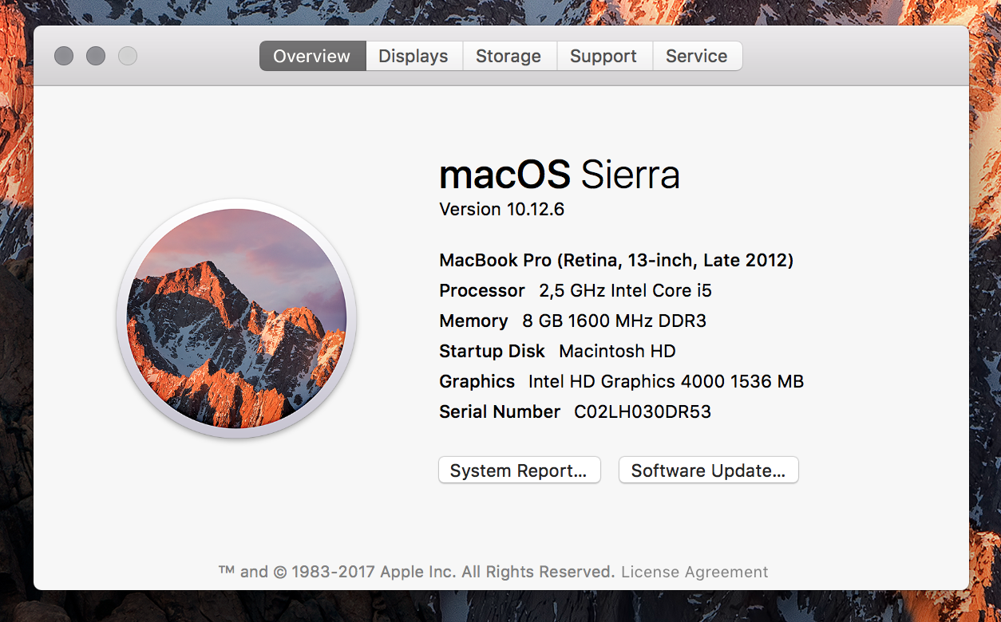Click the macOS Sierra title
Screen dimensions: 1001x622
pyautogui.click(x=560, y=174)
